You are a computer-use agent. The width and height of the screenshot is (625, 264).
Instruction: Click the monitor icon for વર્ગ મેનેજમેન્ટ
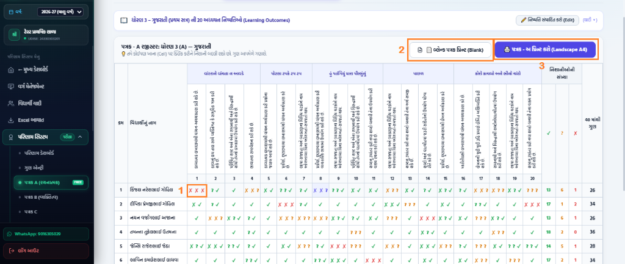point(11,86)
